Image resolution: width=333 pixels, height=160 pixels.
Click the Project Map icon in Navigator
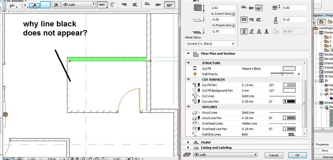click(x=321, y=22)
